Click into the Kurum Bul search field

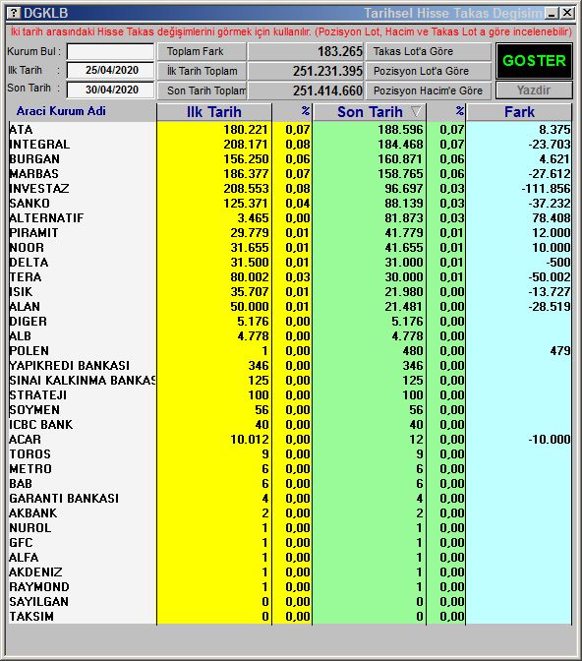point(110,52)
